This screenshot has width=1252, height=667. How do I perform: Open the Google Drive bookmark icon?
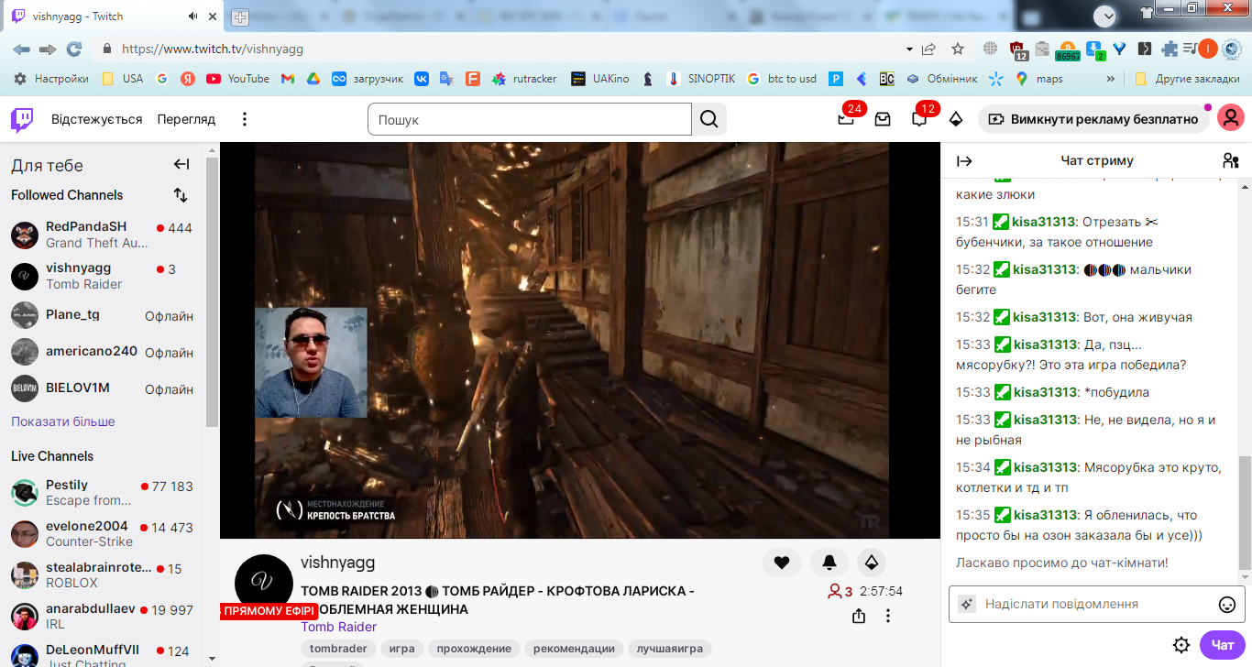(x=313, y=79)
